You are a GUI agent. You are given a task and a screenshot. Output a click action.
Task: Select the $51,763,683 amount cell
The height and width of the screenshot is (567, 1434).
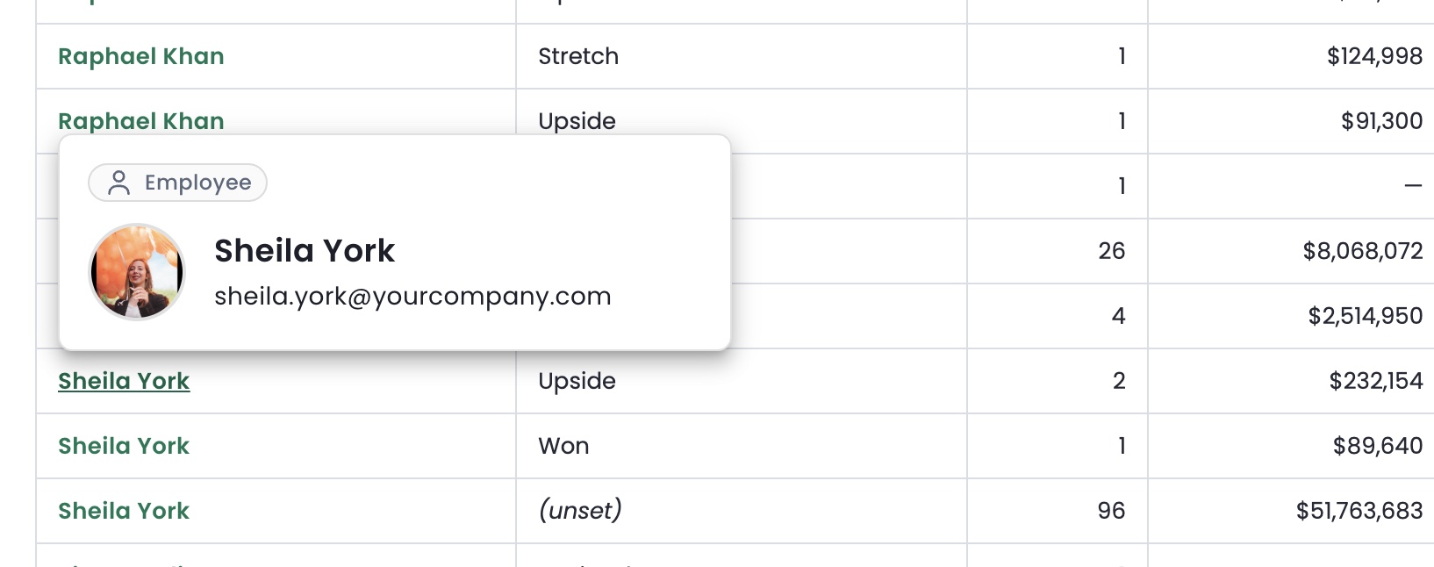tap(1291, 511)
